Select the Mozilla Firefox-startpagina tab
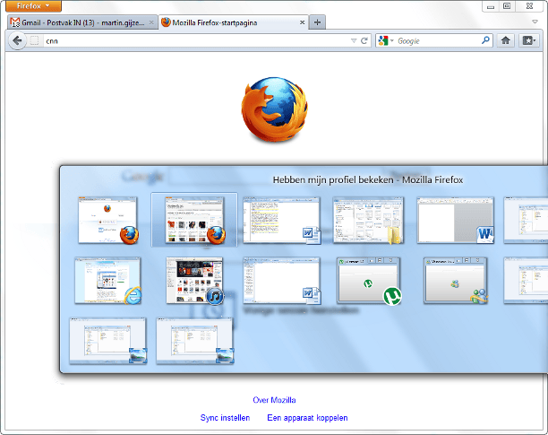This screenshot has width=548, height=435. click(x=234, y=22)
